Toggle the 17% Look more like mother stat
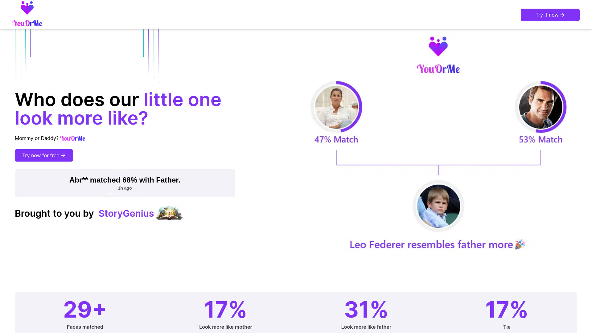The width and height of the screenshot is (592, 333). 225,313
